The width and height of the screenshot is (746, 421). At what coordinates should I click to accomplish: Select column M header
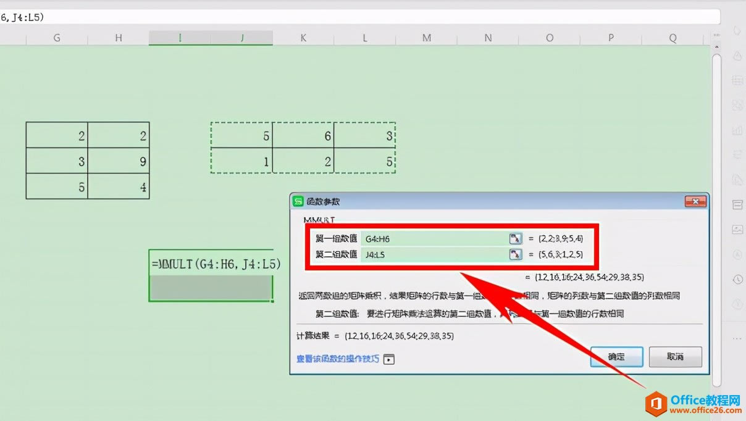427,38
